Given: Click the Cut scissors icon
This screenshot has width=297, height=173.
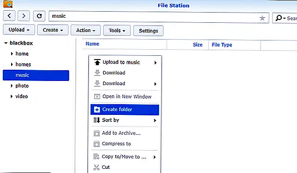Looking at the screenshot, I should coord(97,167).
